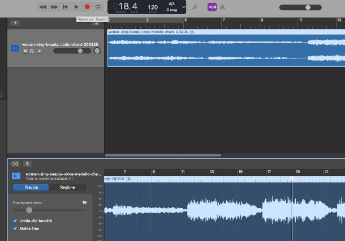Click the catch playhead button in track header
The width and height of the screenshot is (345, 241).
click(x=96, y=24)
